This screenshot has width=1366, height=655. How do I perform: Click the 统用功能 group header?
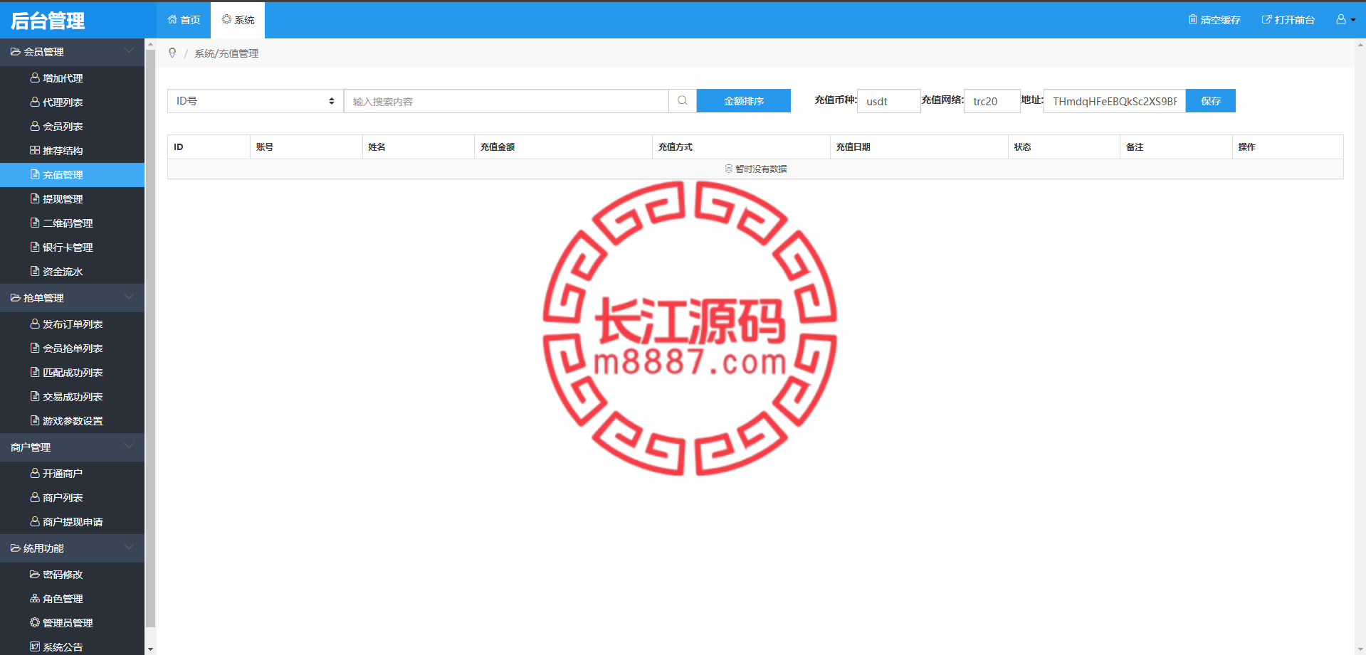72,548
